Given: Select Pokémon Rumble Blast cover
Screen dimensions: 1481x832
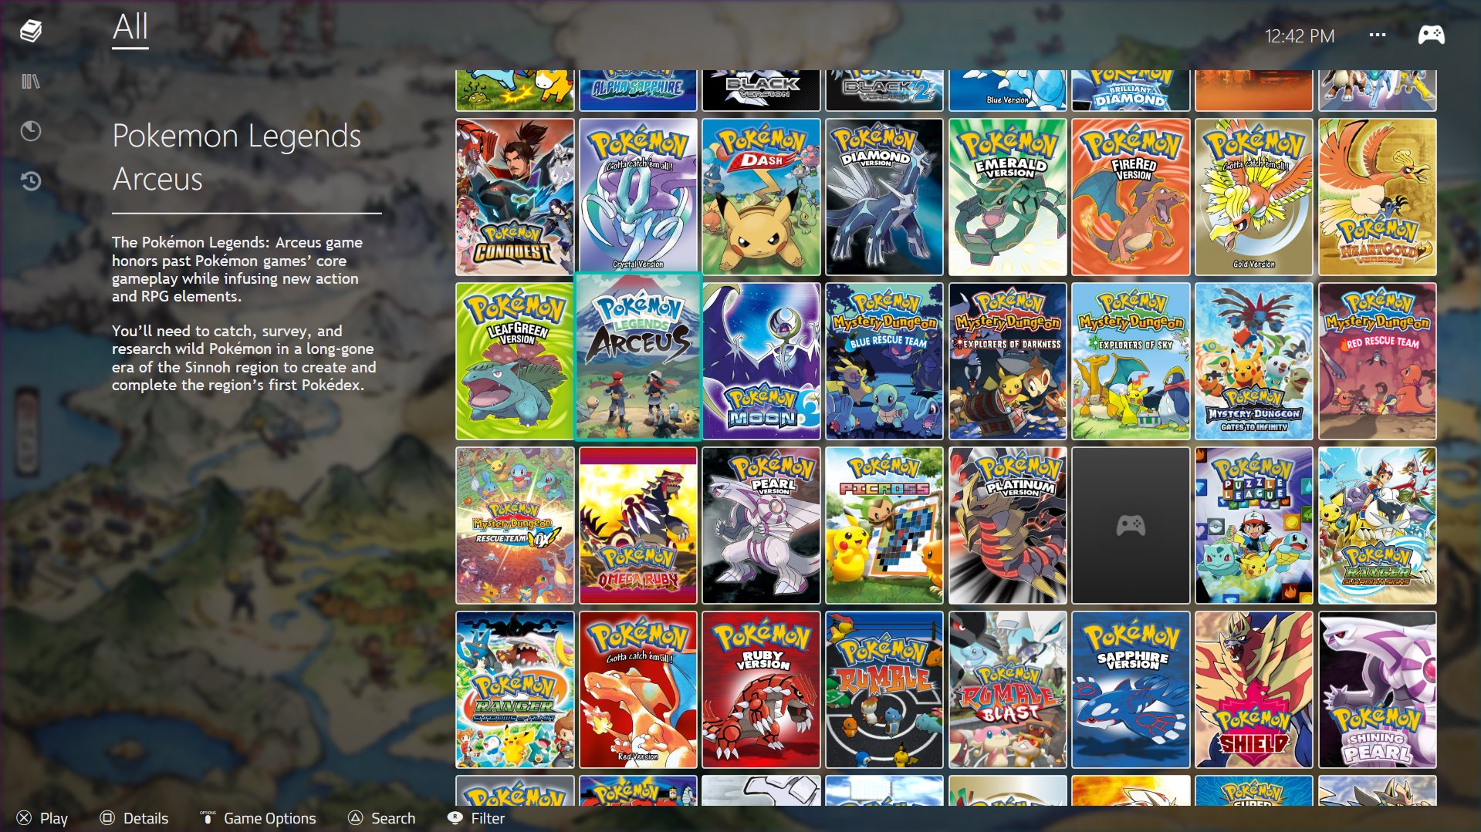Looking at the screenshot, I should tap(1008, 689).
